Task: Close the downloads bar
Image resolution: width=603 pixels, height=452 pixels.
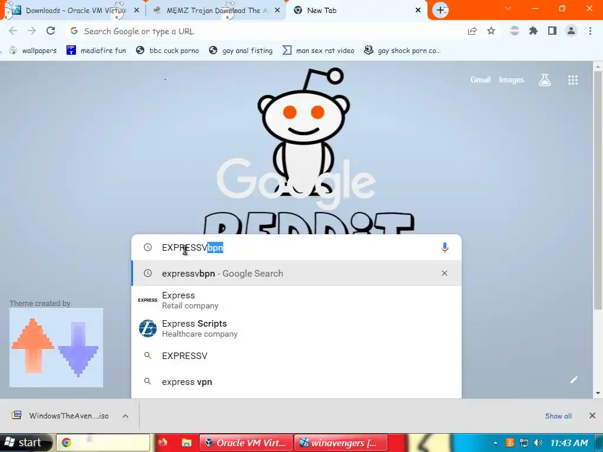Action: tap(592, 416)
